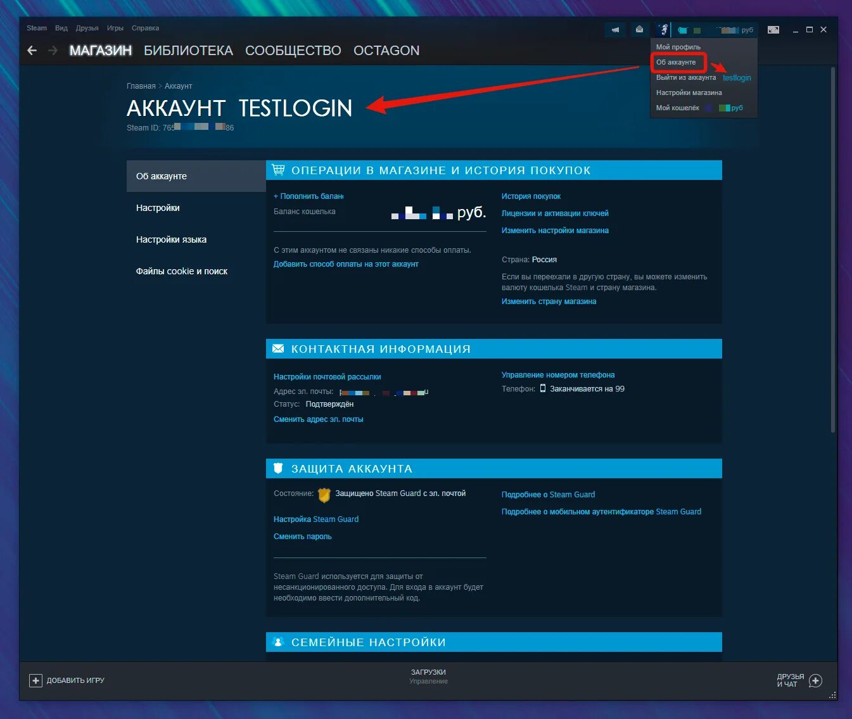Click the АККАУНТ TESTLOGIN heading

click(x=239, y=108)
